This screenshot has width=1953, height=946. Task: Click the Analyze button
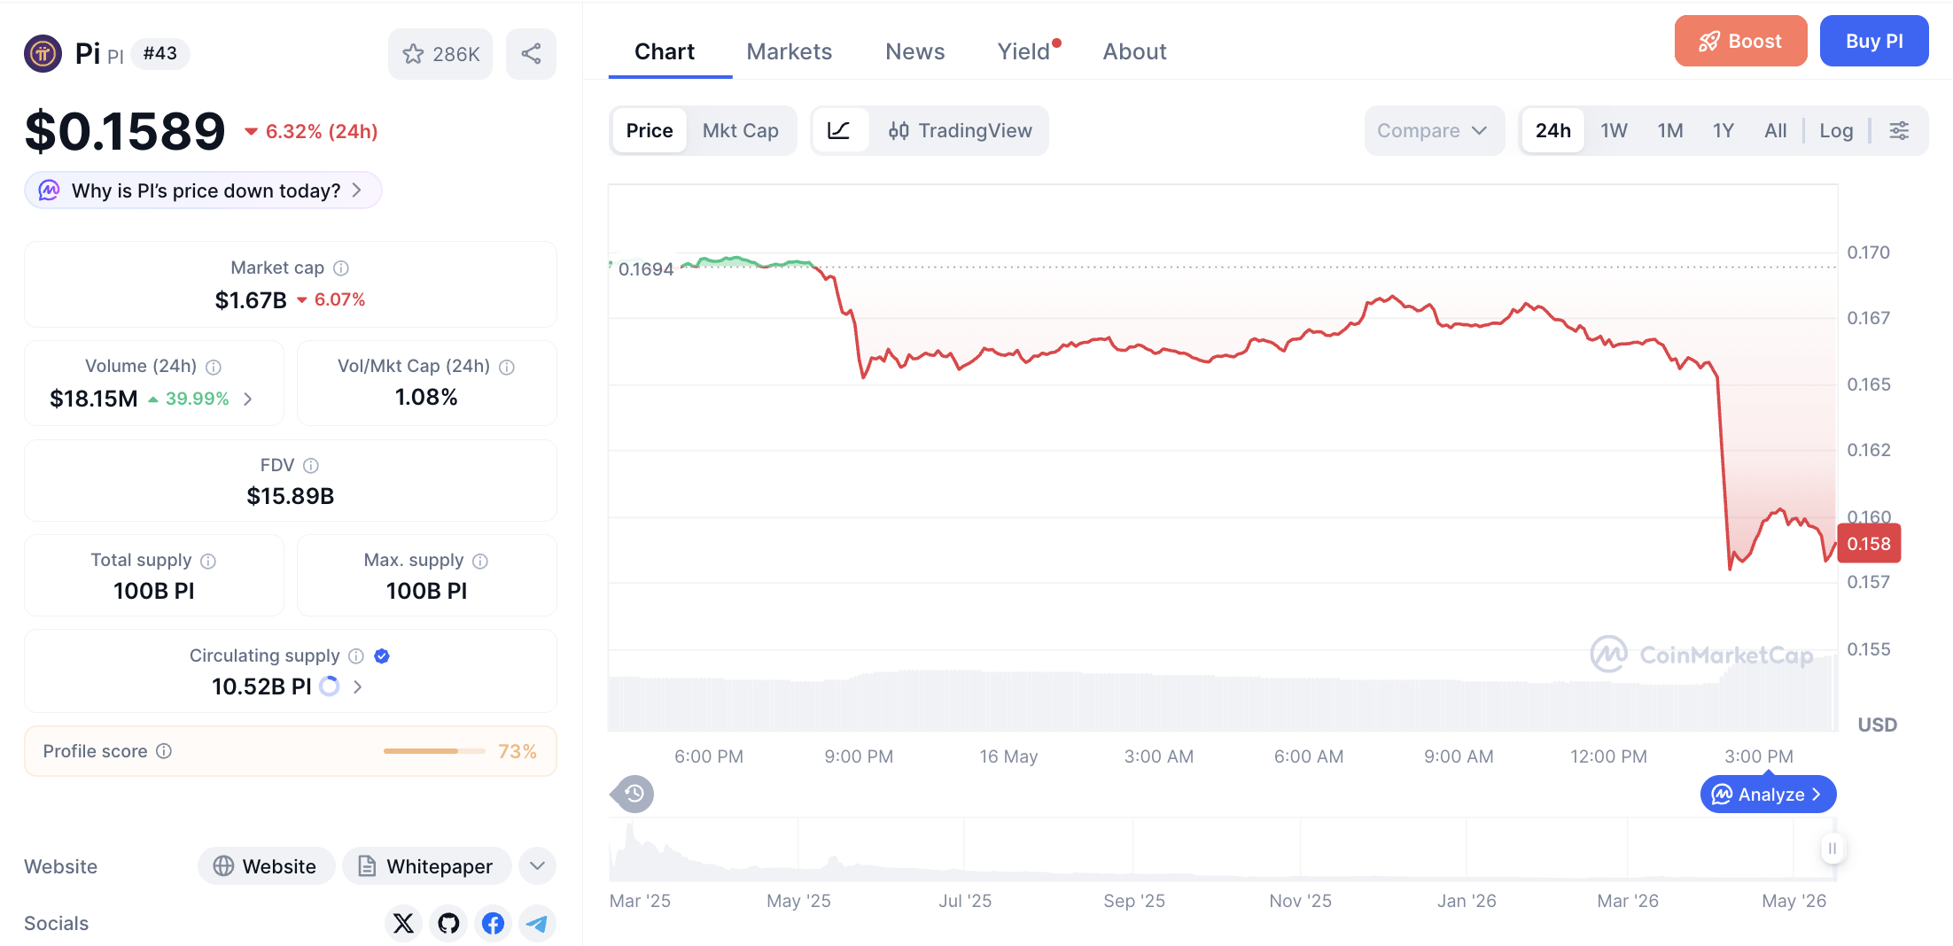(x=1768, y=794)
